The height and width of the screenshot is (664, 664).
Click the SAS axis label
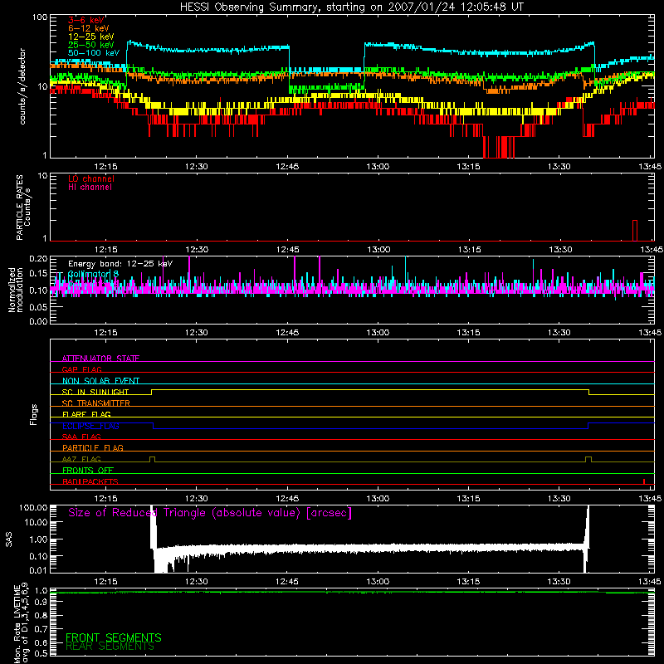tap(8, 539)
